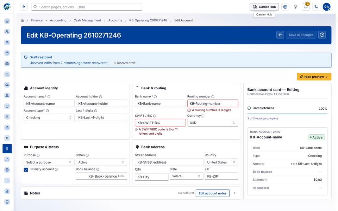Click the Carrier Hub button
Image resolution: width=338 pixels, height=211 pixels.
pos(264,7)
